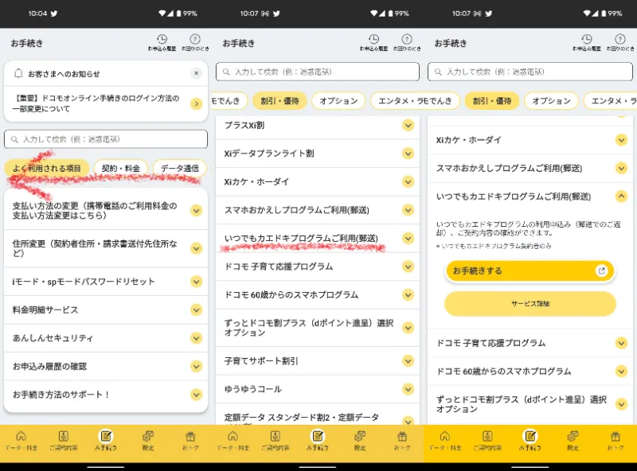Open application history icon on right screen
This screenshot has width=637, height=471.
pos(586,42)
